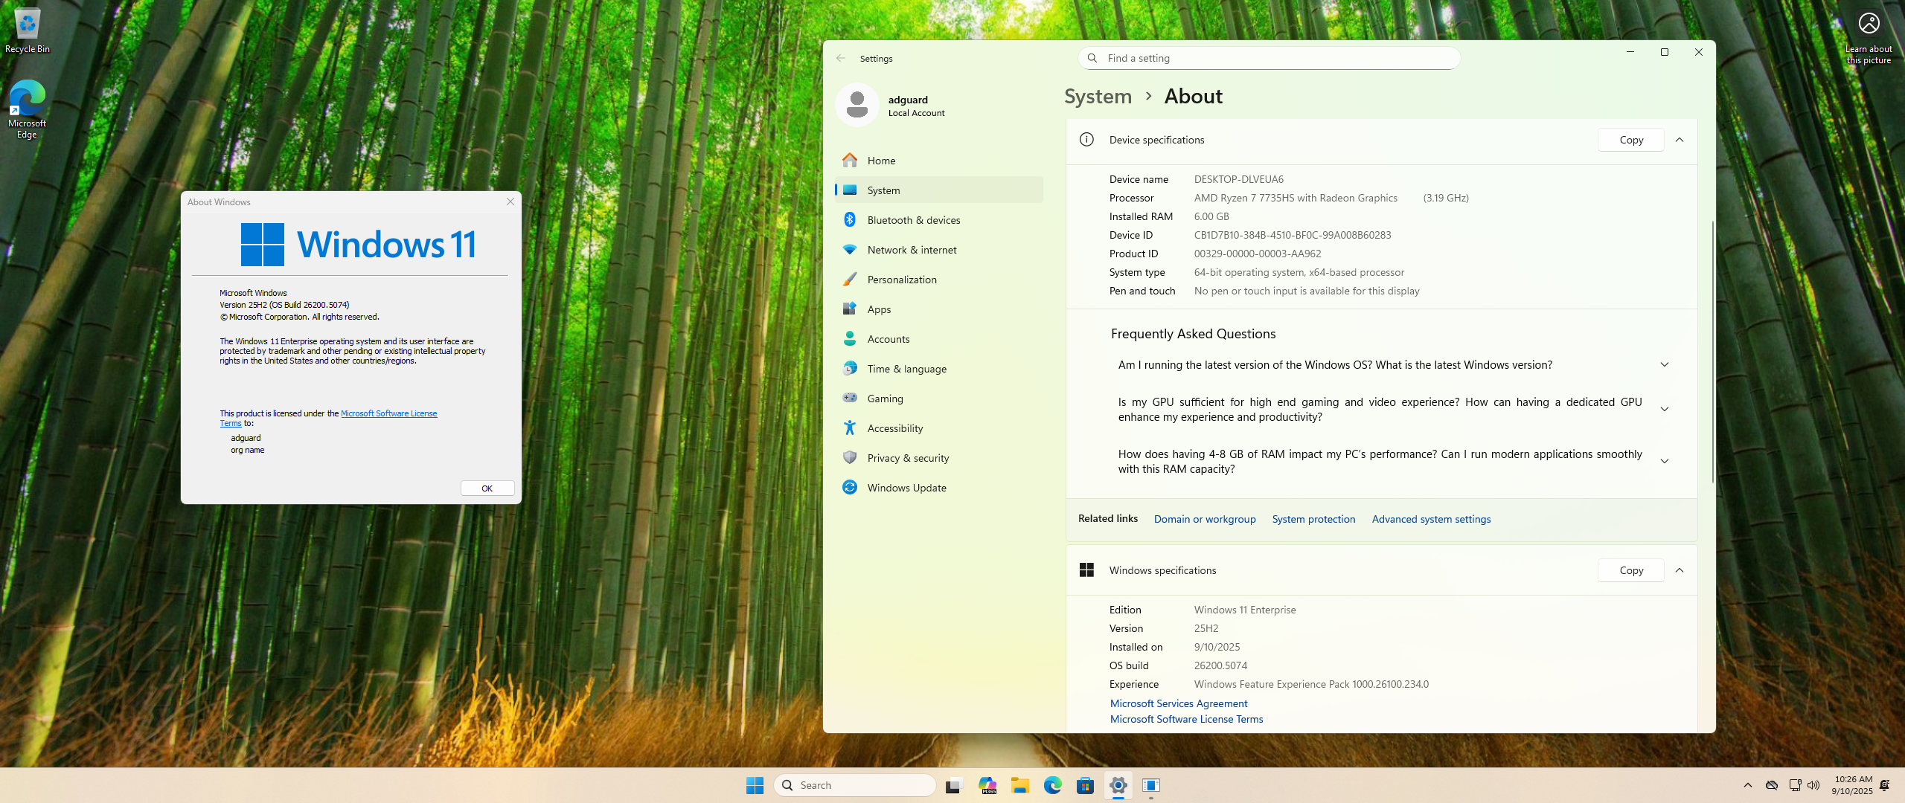Click OK in About Windows dialog
Image resolution: width=1905 pixels, height=803 pixels.
[x=487, y=488]
